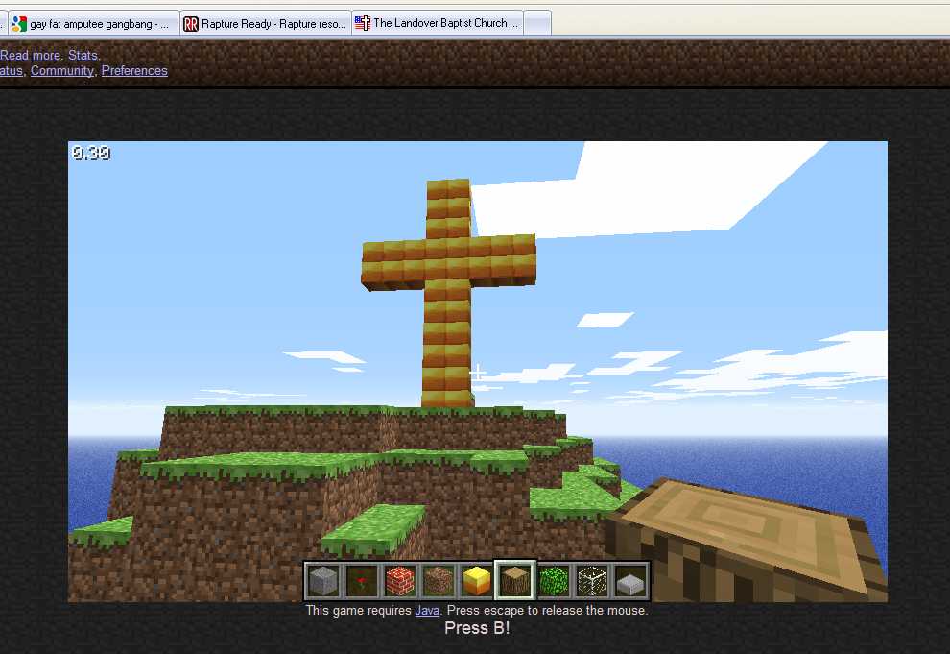Select the gold block in hotbar
This screenshot has width=950, height=654.
click(477, 581)
